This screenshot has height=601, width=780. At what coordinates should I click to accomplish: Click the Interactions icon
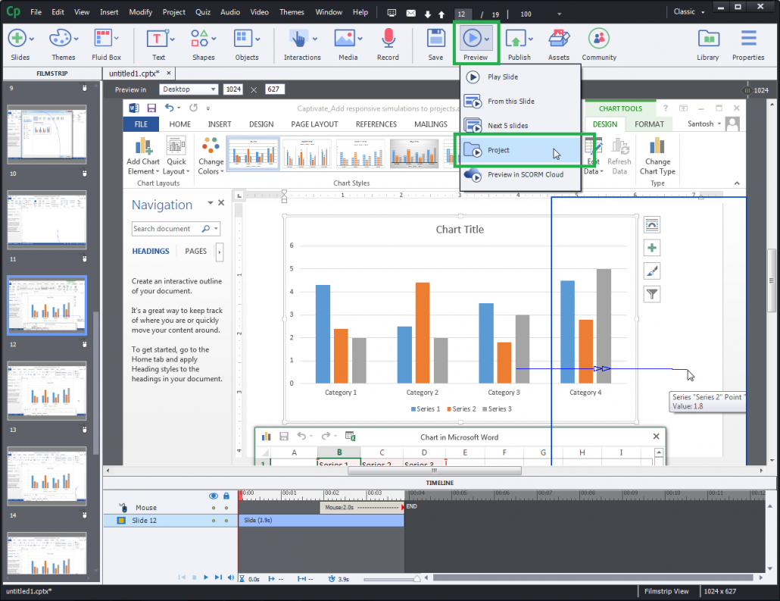(x=298, y=38)
